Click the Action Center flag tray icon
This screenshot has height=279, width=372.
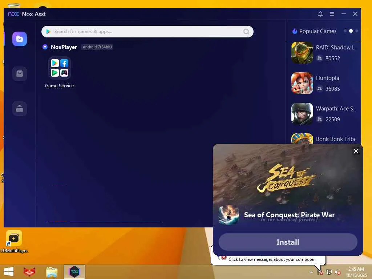coord(320,272)
